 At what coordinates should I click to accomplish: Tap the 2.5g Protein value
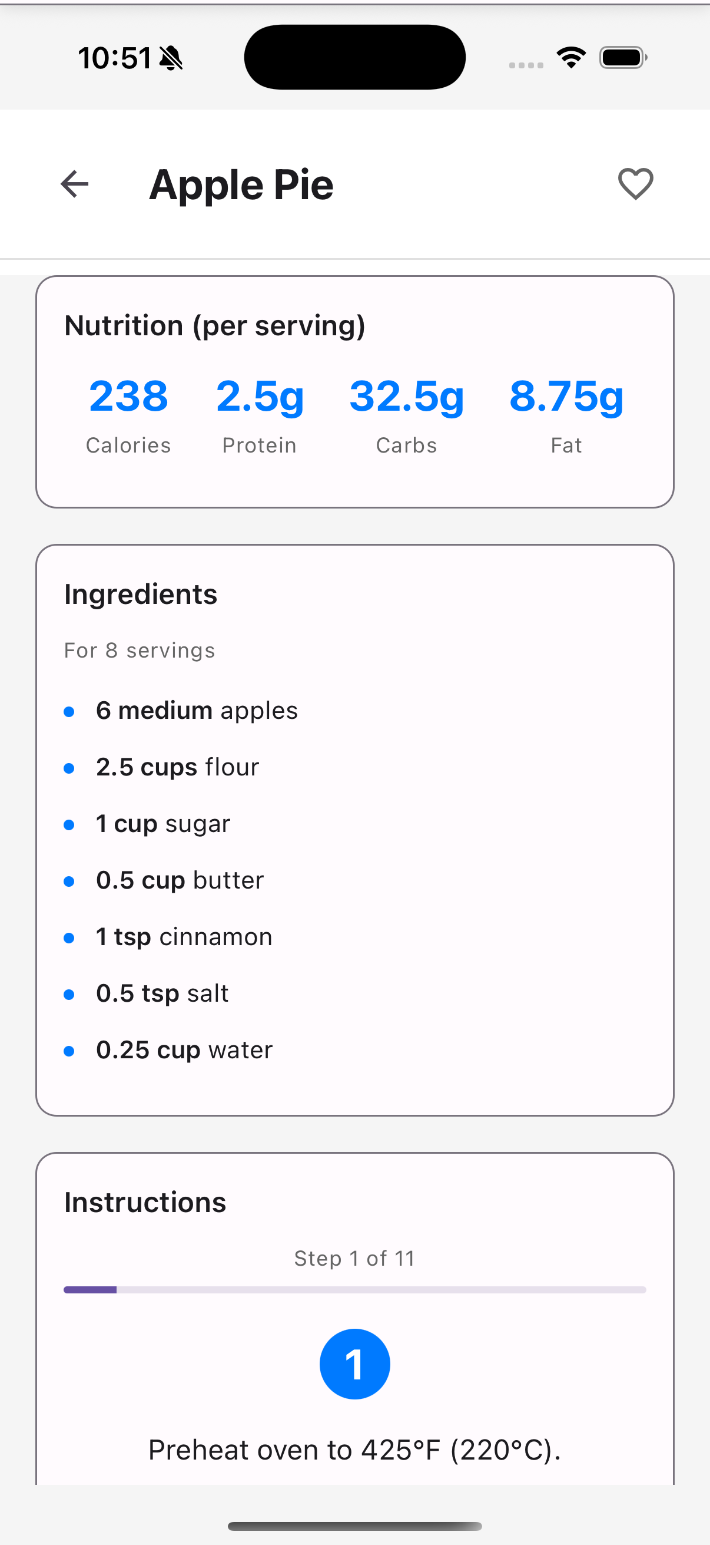[260, 397]
